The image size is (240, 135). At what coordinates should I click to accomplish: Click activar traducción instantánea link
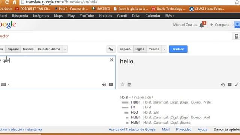(21, 129)
